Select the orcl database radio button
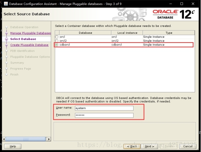 [57, 37]
